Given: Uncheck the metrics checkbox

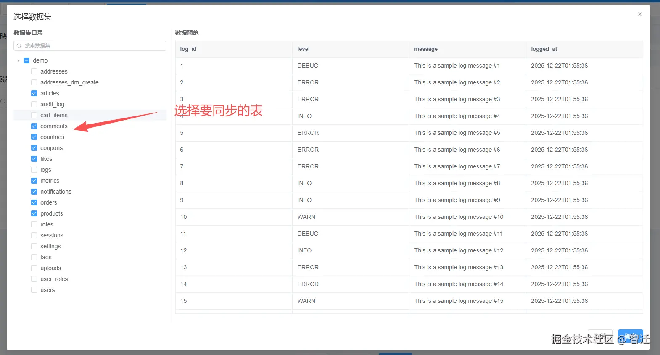Looking at the screenshot, I should click(34, 181).
